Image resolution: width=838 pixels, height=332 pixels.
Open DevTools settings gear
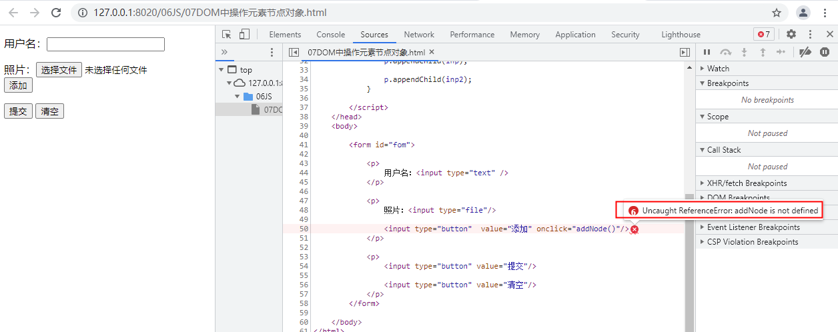[791, 35]
